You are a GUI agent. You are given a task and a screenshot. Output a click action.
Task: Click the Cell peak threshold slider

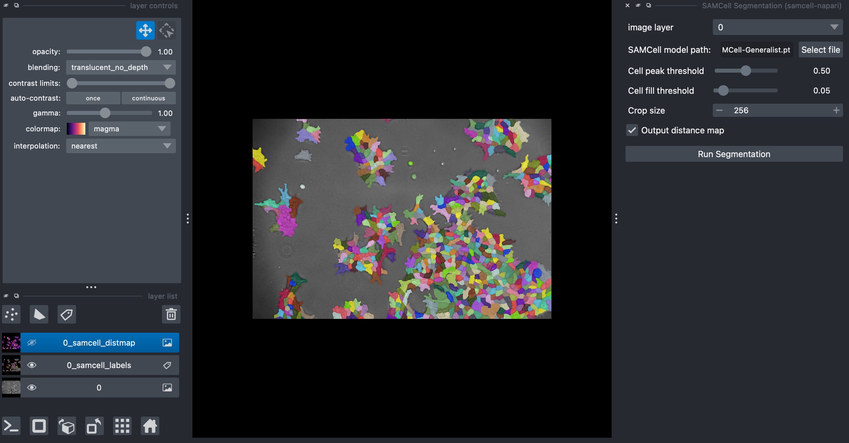(x=746, y=71)
